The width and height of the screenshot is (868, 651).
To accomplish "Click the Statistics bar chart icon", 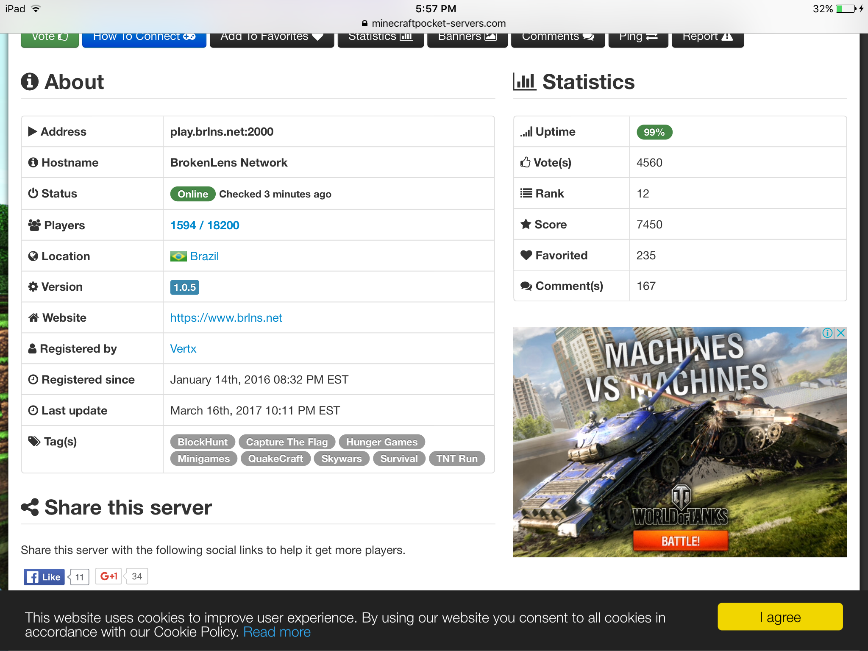I will [x=524, y=81].
